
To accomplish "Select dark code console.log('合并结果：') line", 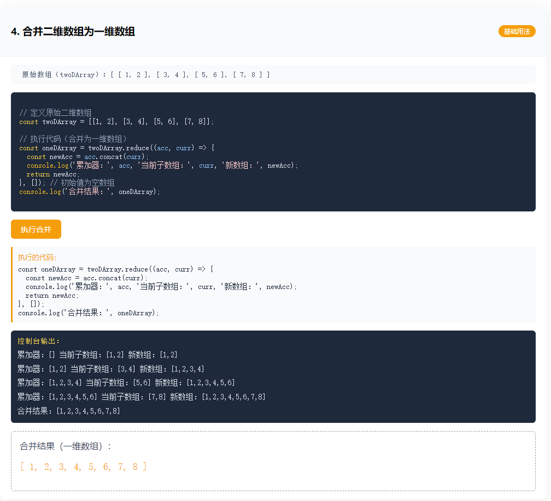I will [90, 191].
